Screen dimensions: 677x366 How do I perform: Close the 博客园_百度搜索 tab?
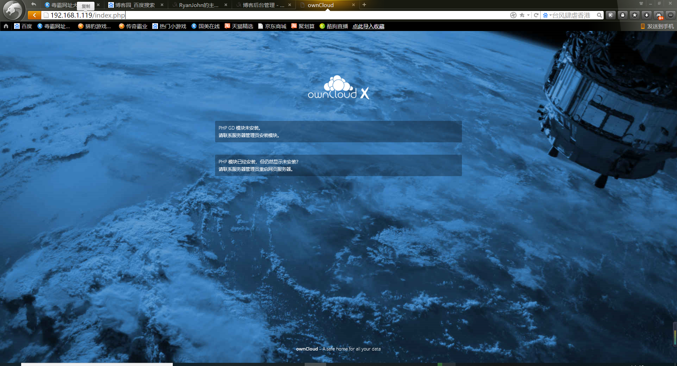point(162,5)
